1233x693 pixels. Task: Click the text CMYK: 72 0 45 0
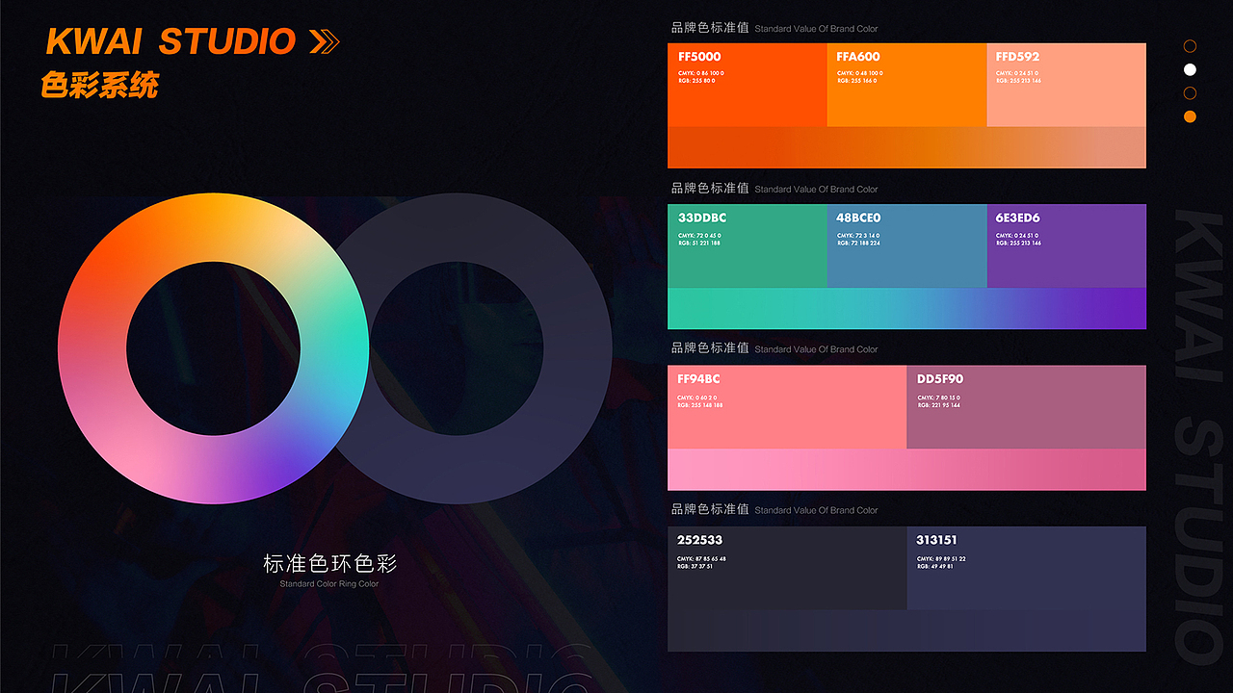(x=699, y=236)
